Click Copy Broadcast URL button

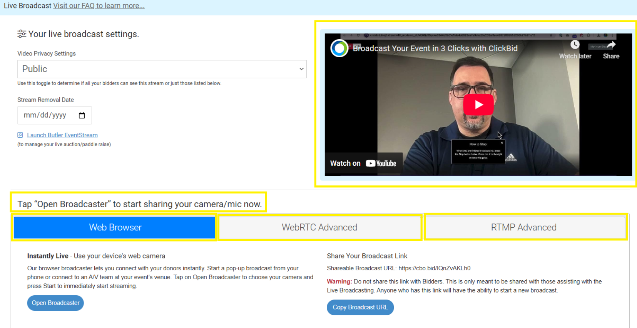point(360,307)
